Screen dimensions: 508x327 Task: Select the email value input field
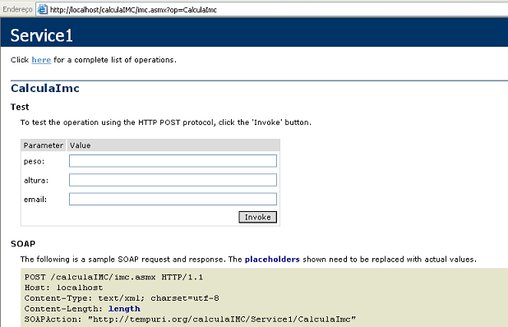click(173, 199)
